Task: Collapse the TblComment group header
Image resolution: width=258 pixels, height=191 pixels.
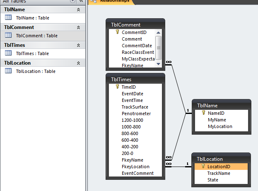Action: (78, 27)
